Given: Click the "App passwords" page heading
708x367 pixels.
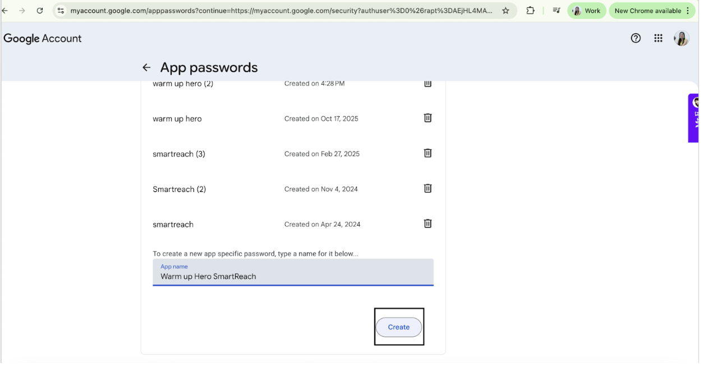Looking at the screenshot, I should click(209, 67).
